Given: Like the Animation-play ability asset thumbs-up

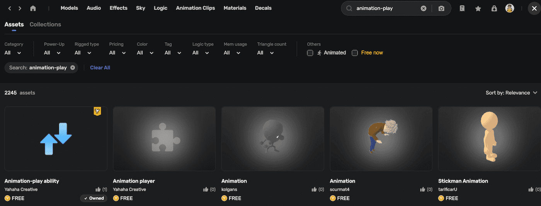Looking at the screenshot, I should point(98,189).
